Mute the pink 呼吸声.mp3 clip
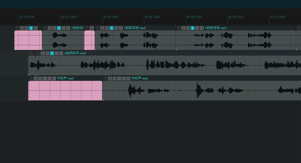 tap(40, 79)
